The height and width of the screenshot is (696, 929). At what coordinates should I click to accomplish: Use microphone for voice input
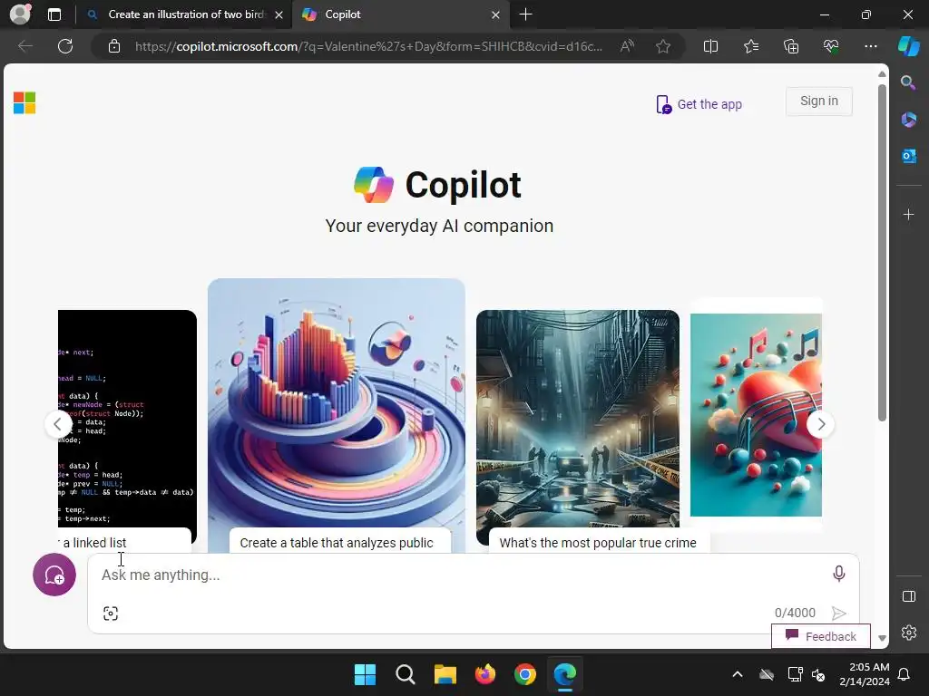click(838, 574)
